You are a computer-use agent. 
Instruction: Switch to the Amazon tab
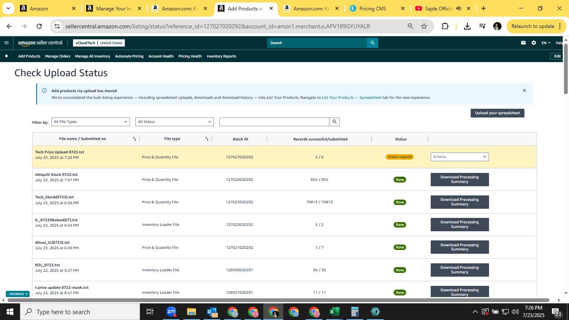click(48, 8)
